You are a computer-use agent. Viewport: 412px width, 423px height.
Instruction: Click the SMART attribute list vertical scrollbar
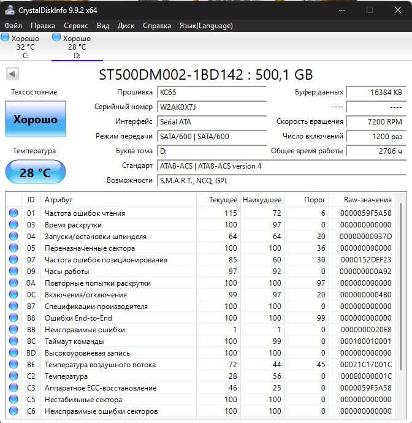click(x=401, y=286)
